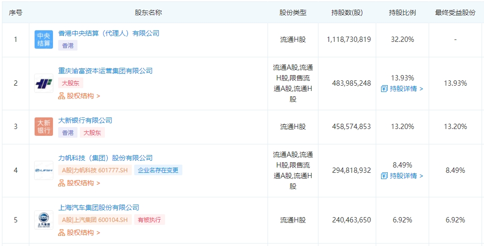Click the 香港 tag under 香港中央结算
Image resolution: width=484 pixels, height=246 pixels.
pyautogui.click(x=68, y=45)
